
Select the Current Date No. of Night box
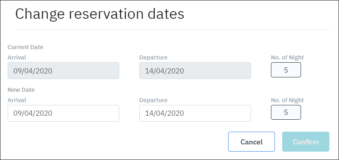click(x=286, y=70)
